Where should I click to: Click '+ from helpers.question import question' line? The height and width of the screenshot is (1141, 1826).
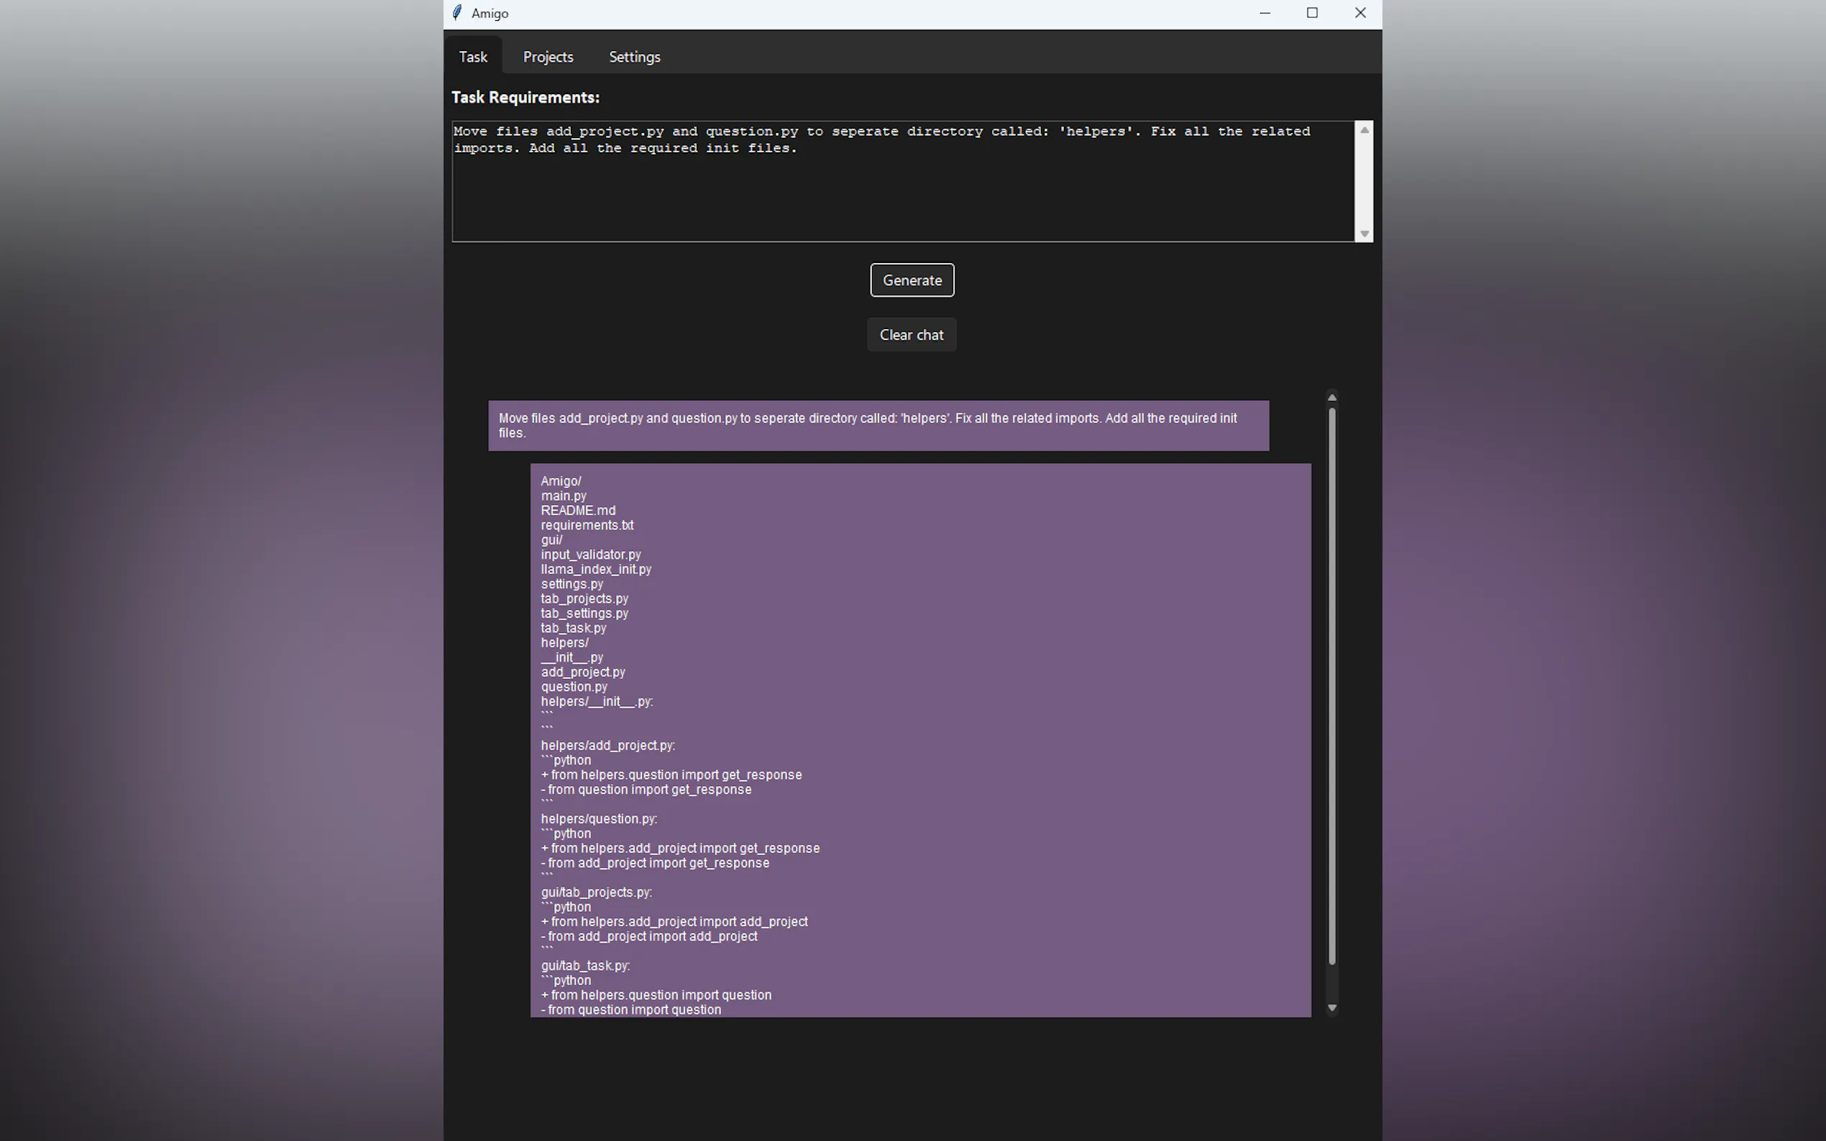pyautogui.click(x=656, y=995)
